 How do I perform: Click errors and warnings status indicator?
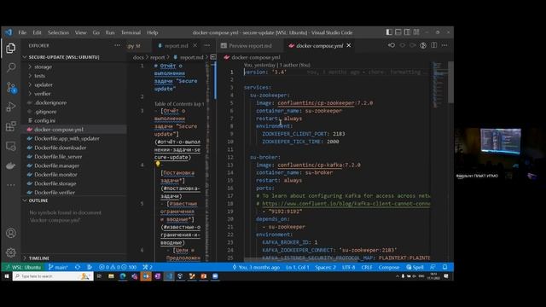118,267
